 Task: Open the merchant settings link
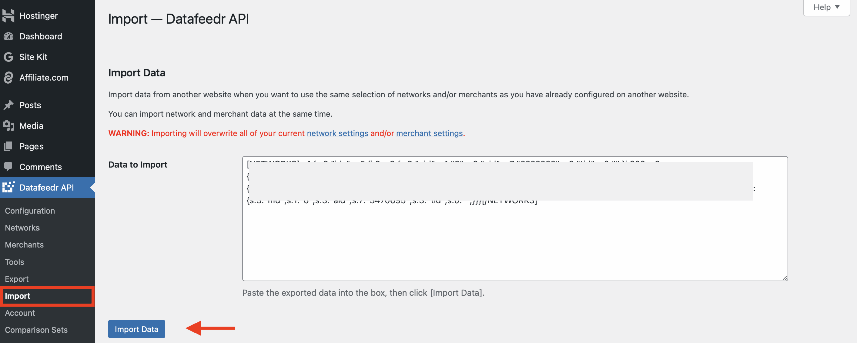tap(429, 133)
